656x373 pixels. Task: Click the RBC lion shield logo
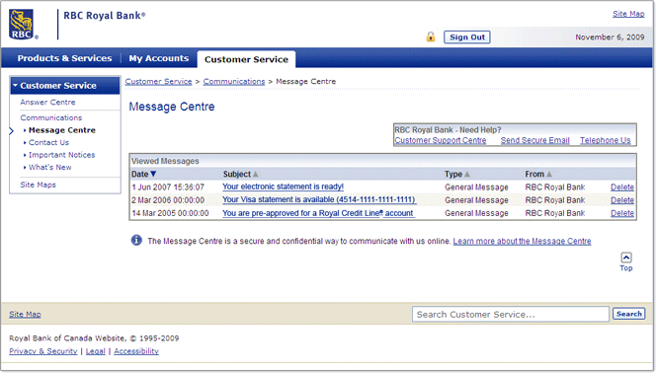pos(22,25)
